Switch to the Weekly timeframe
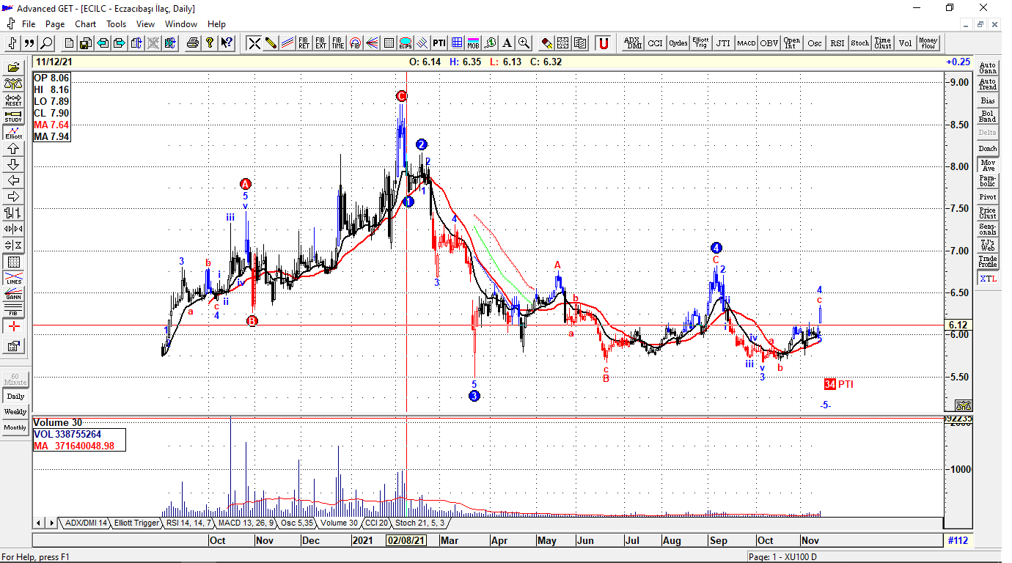 point(15,412)
